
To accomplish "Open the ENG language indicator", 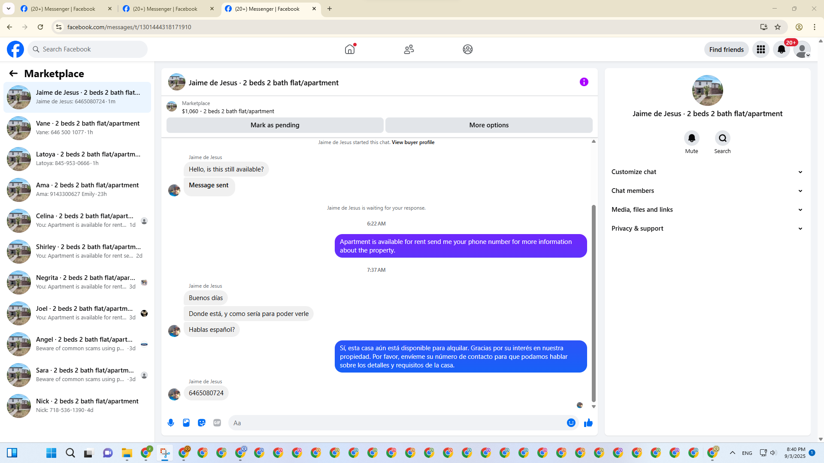I will point(747,453).
